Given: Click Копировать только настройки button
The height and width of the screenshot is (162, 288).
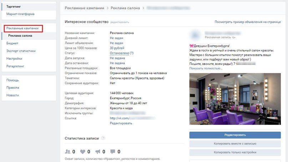Looking at the screenshot, I should click(x=235, y=152).
